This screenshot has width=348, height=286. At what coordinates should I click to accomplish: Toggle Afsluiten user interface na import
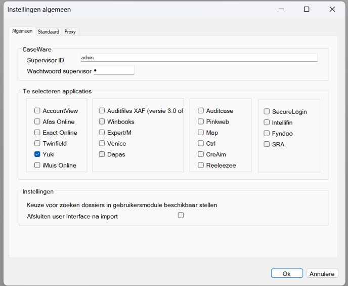[181, 215]
